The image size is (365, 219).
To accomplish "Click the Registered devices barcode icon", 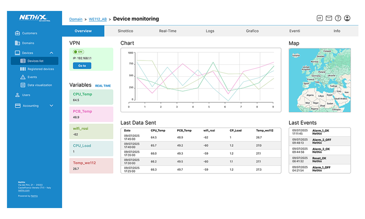I will (23, 69).
